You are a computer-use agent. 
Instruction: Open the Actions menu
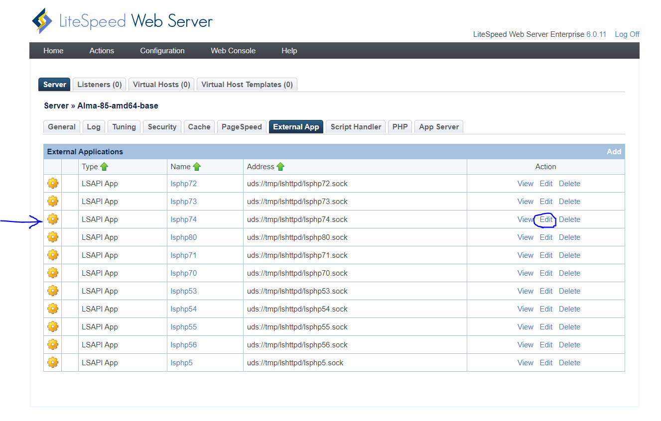[x=102, y=51]
